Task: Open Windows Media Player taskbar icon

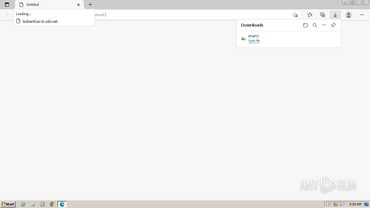Action: click(x=42, y=204)
